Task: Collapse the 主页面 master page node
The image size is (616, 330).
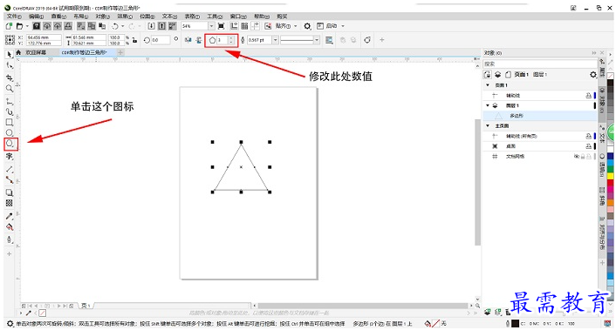Action: pyautogui.click(x=488, y=125)
